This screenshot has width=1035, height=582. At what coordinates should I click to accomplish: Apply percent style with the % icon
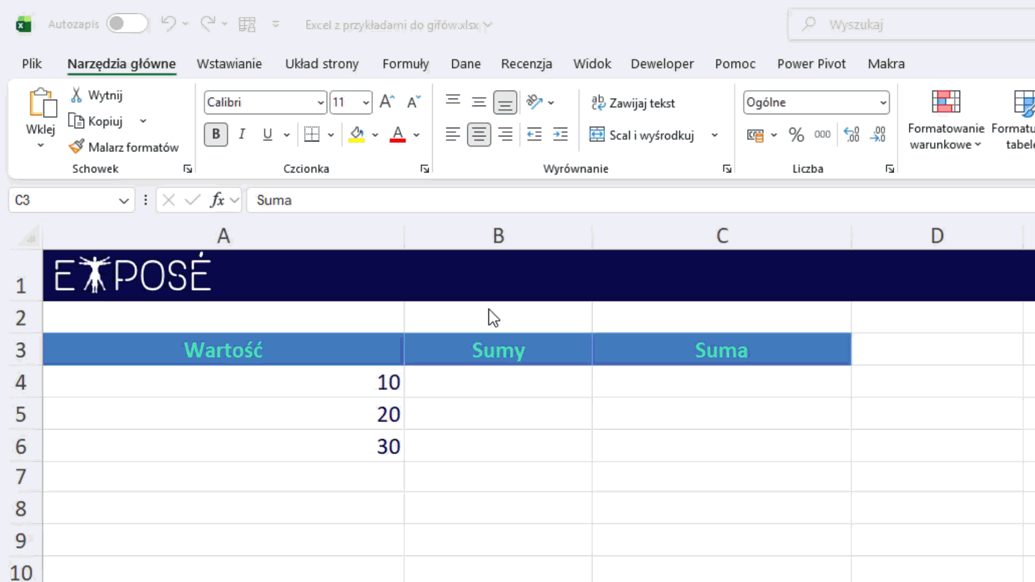click(x=796, y=135)
